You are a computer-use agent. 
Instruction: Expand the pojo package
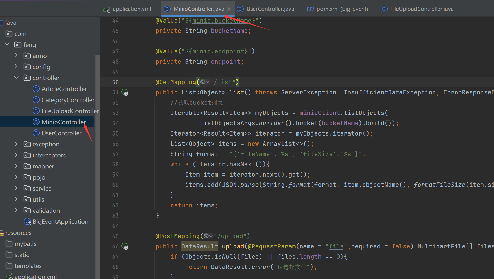(16, 177)
